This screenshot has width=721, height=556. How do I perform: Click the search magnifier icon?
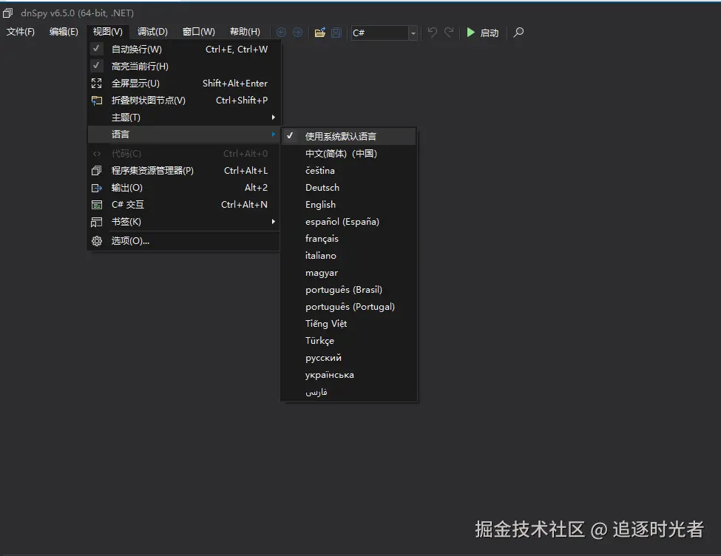pos(518,33)
